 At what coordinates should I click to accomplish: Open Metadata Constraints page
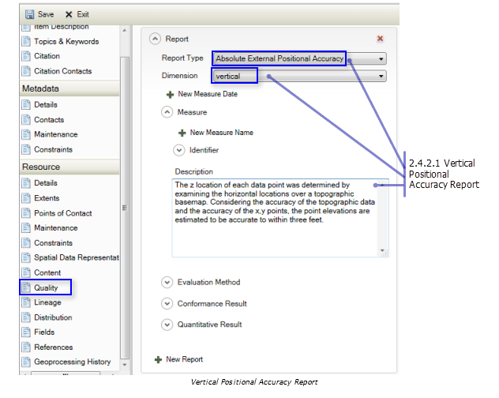[x=53, y=149]
